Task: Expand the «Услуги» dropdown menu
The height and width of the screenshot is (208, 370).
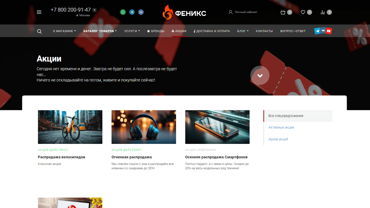Action: 132,31
